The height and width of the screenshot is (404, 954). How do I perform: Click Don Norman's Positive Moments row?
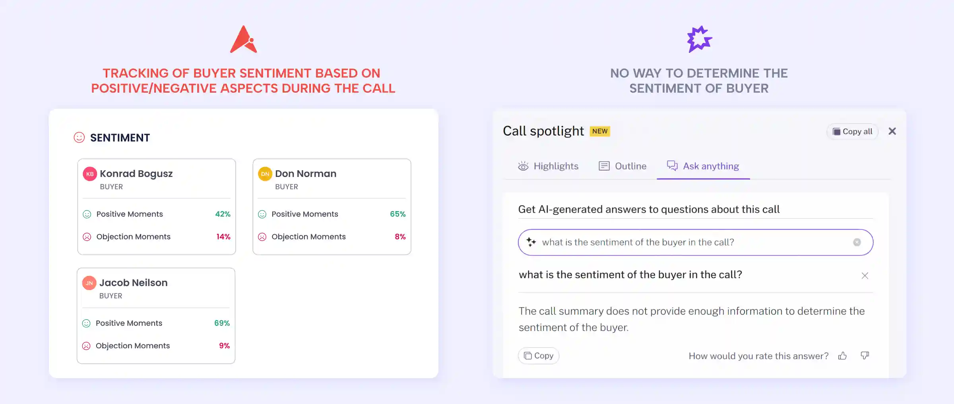point(332,214)
